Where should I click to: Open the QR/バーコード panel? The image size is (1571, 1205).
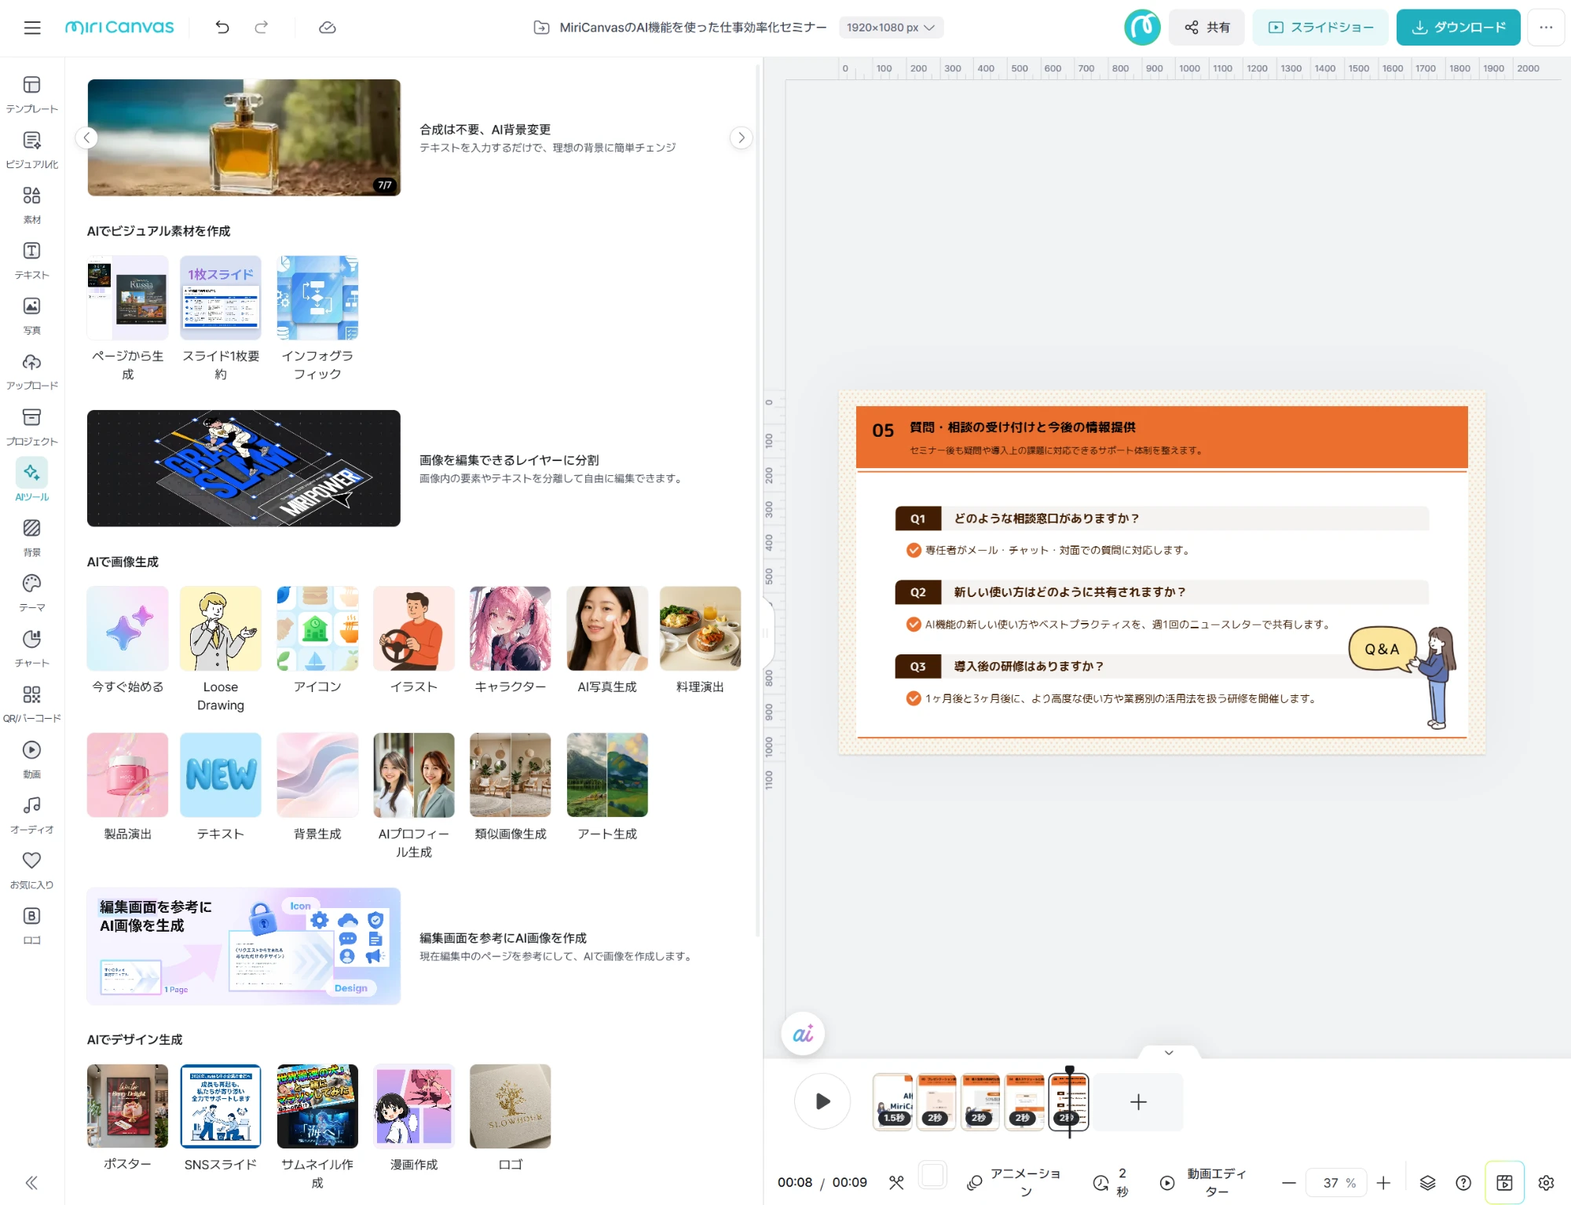coord(32,704)
